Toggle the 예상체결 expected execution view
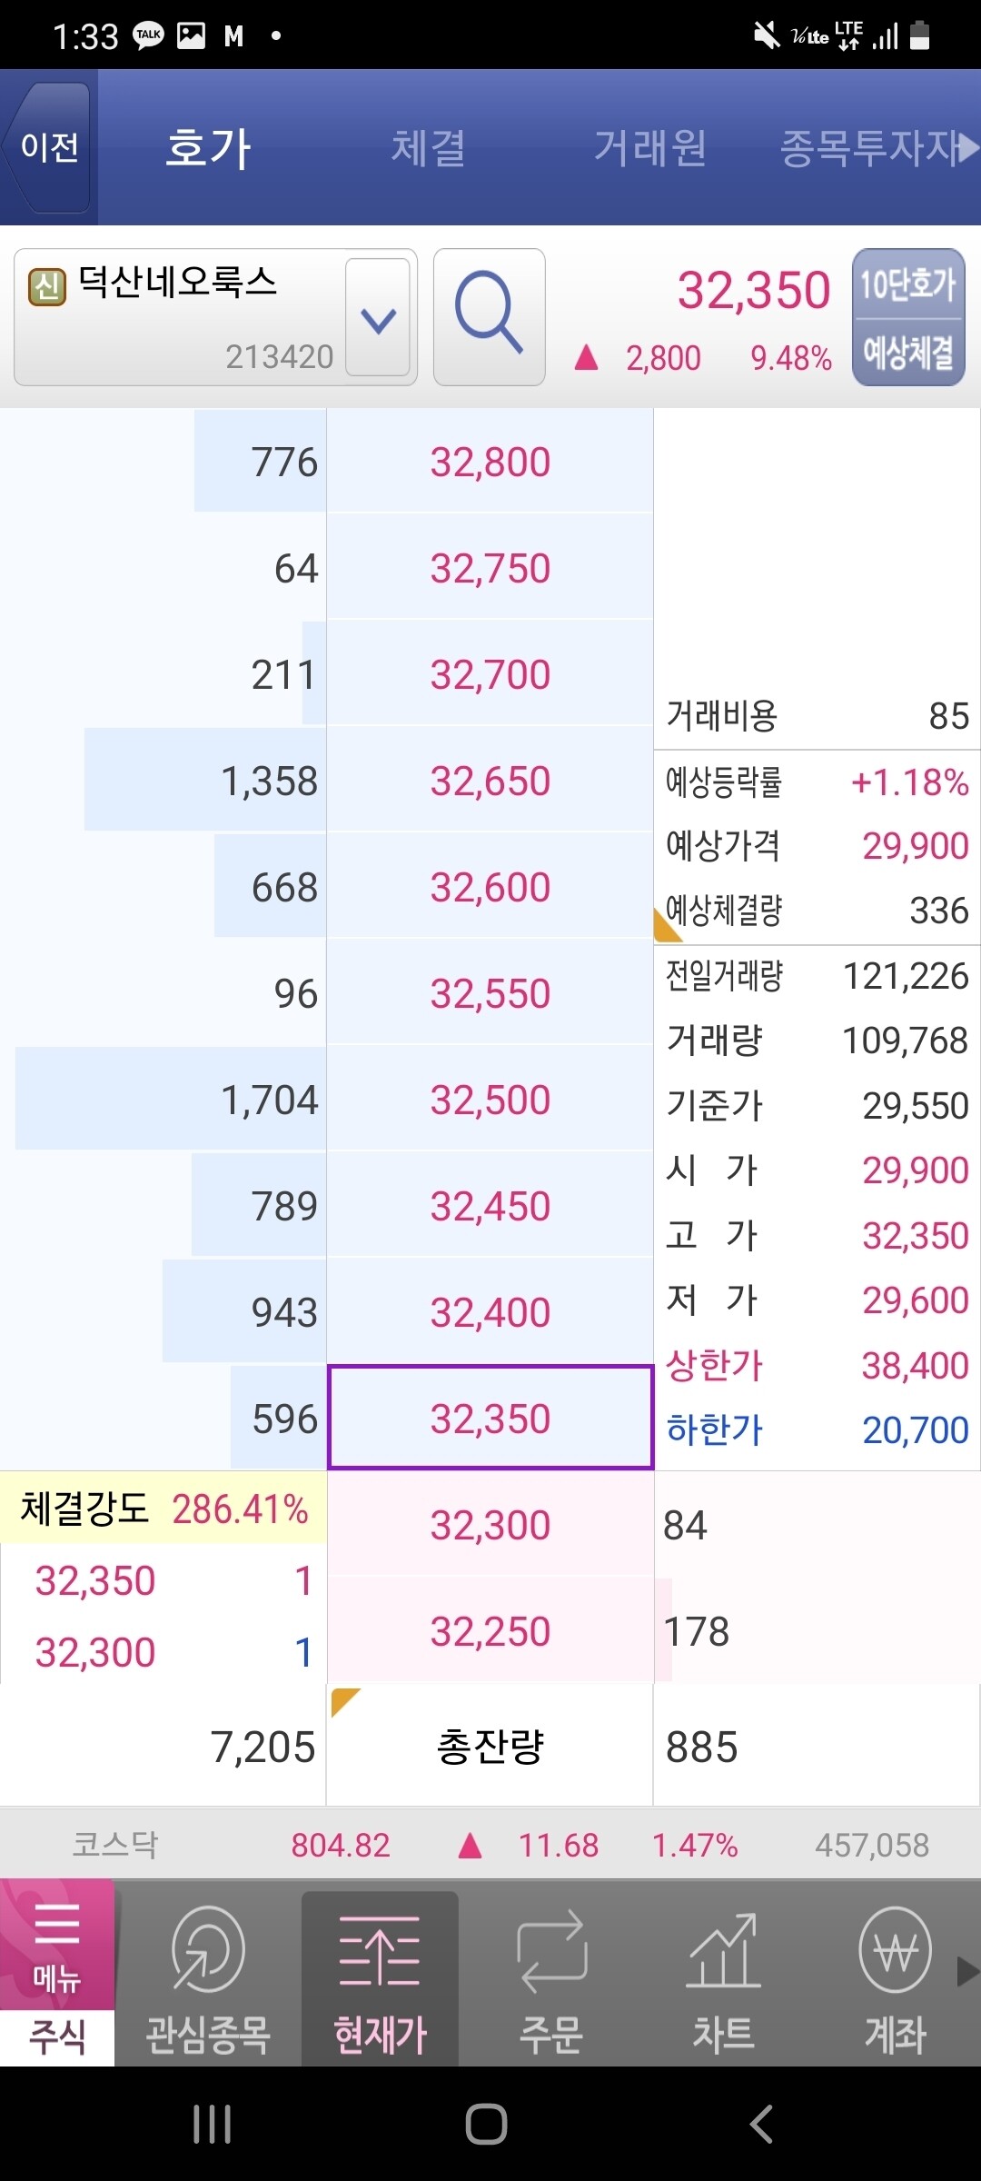 tap(908, 354)
